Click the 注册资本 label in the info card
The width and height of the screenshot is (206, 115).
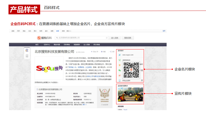pyautogui.click(x=40, y=97)
